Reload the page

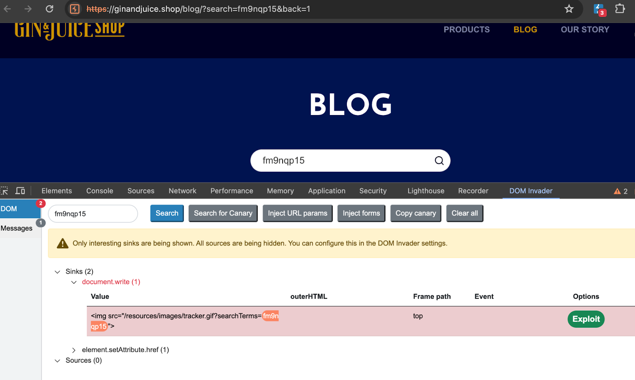[49, 9]
